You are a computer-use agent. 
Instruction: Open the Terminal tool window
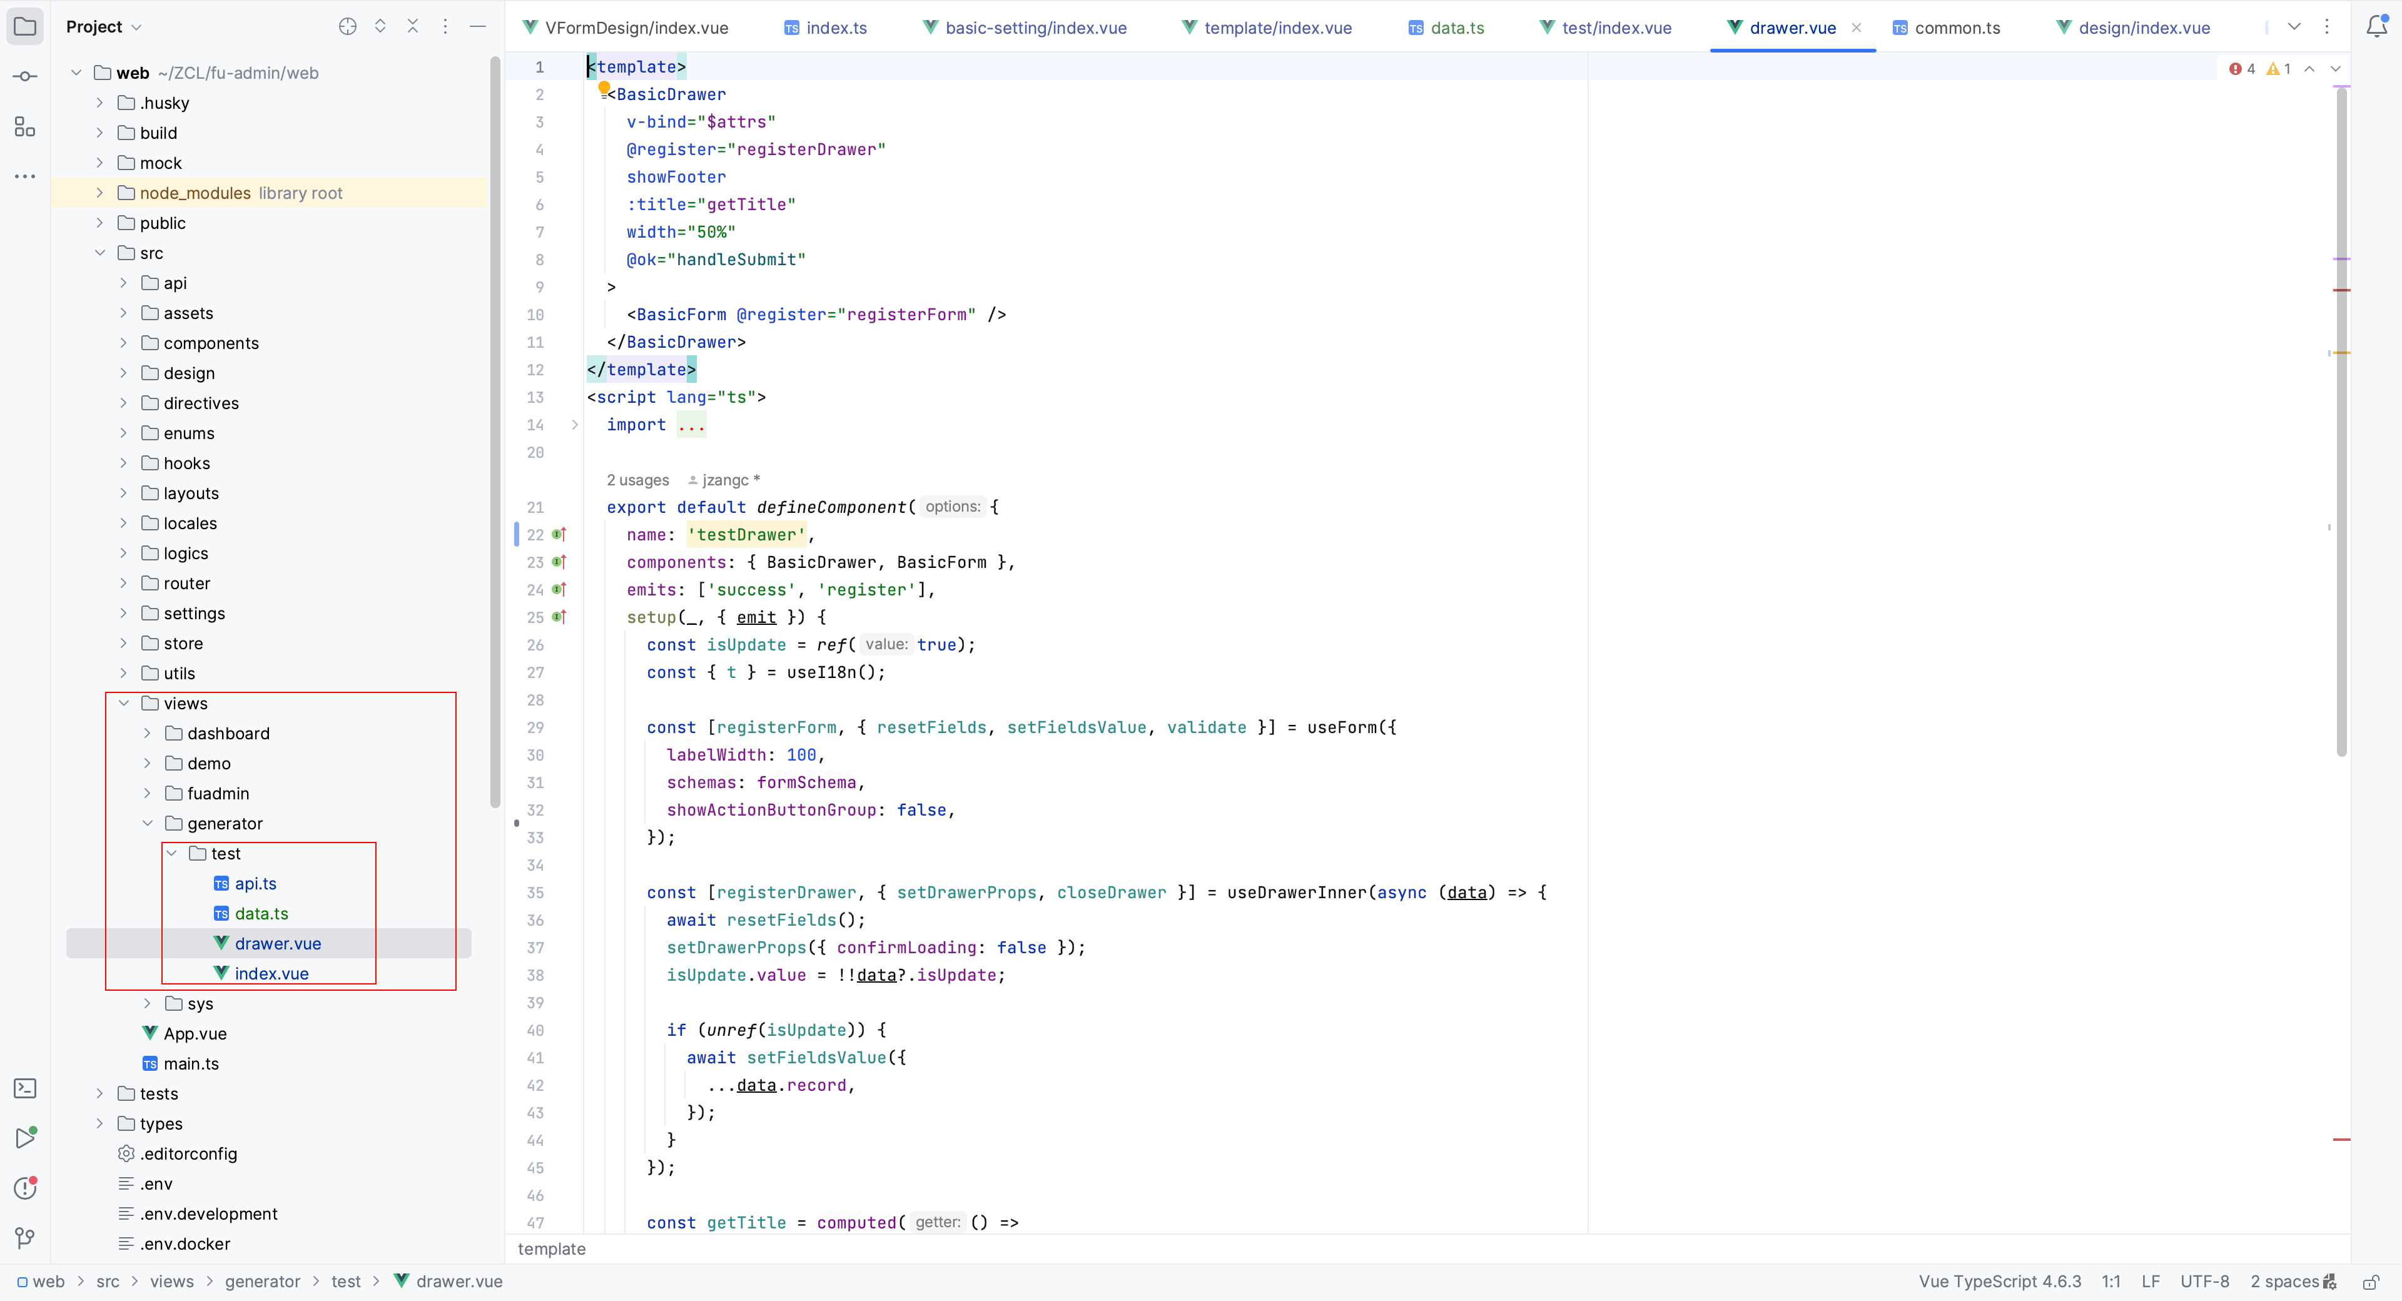(25, 1088)
